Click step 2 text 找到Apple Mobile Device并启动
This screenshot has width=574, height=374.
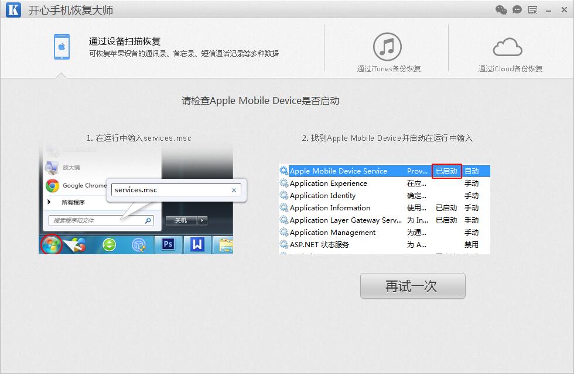[387, 138]
